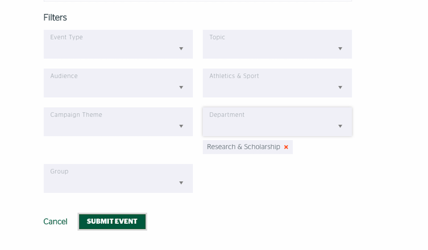Click the Submit Event button
Image resolution: width=428 pixels, height=250 pixels.
pyautogui.click(x=112, y=221)
